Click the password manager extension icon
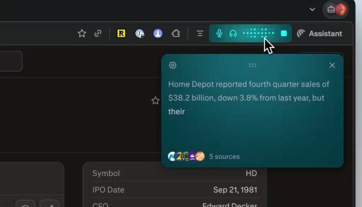The image size is (362, 207). tap(140, 33)
